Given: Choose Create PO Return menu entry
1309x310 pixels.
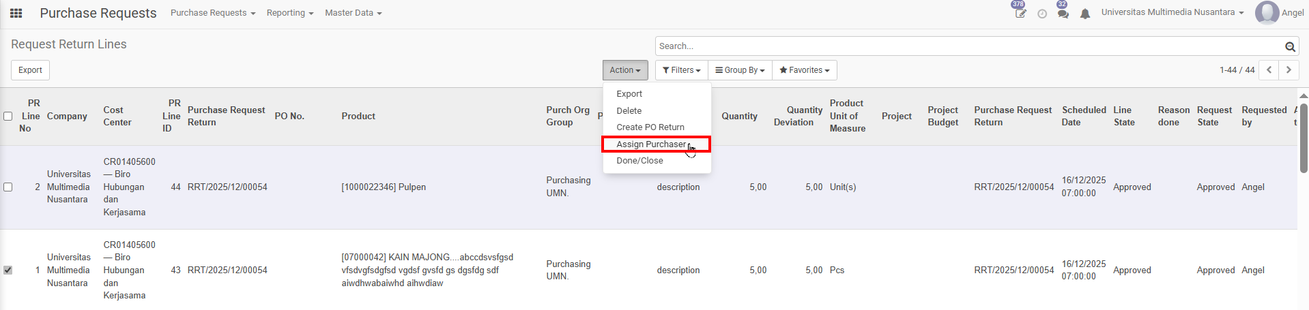Looking at the screenshot, I should click(x=650, y=127).
